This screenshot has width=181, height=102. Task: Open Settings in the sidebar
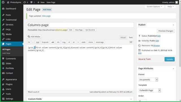9,99
